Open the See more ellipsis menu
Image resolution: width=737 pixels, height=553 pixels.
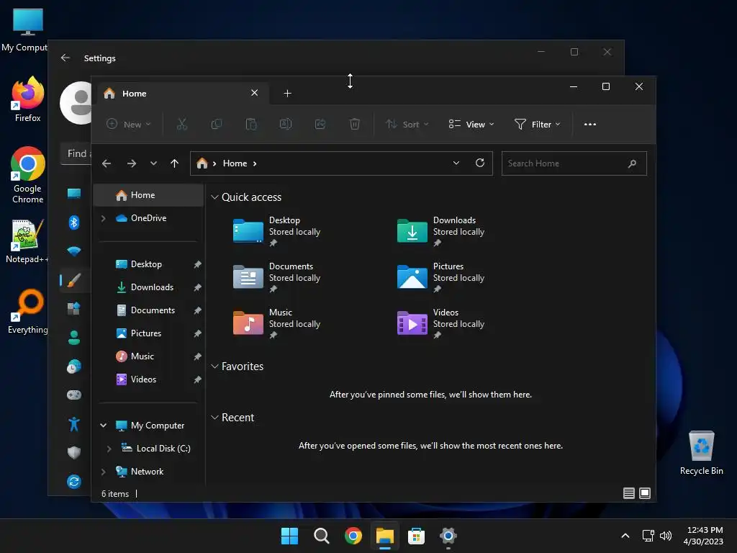coord(590,124)
